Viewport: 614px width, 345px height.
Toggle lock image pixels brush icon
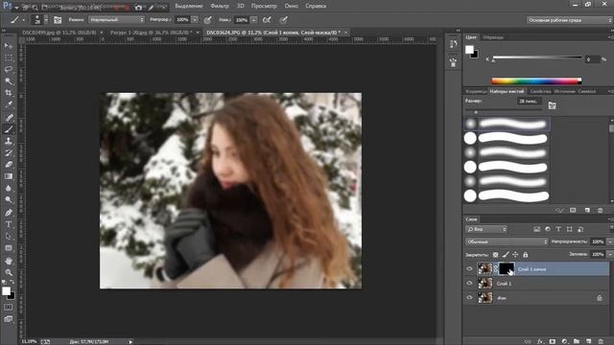pos(506,255)
